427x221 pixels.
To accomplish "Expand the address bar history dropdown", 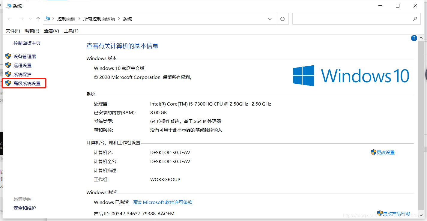I will click(x=269, y=19).
